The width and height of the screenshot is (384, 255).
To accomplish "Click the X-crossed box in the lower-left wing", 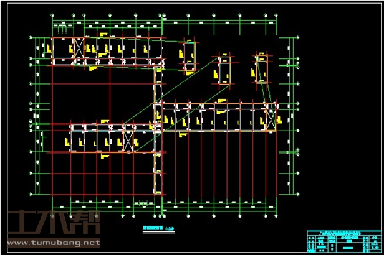I will pos(129,139).
